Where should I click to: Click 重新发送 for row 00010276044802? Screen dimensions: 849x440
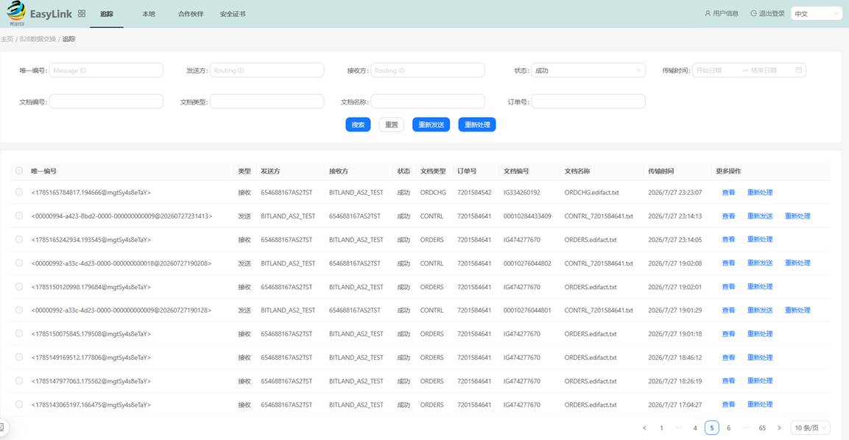760,263
